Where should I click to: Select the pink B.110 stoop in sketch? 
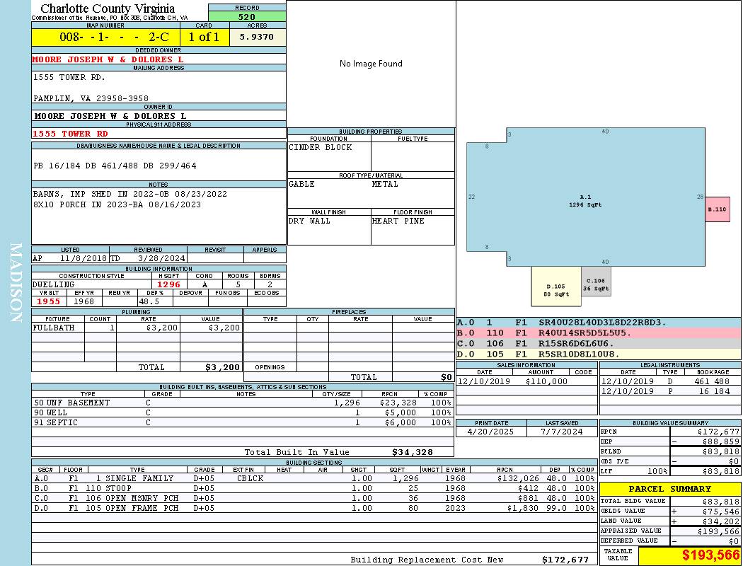click(x=718, y=209)
